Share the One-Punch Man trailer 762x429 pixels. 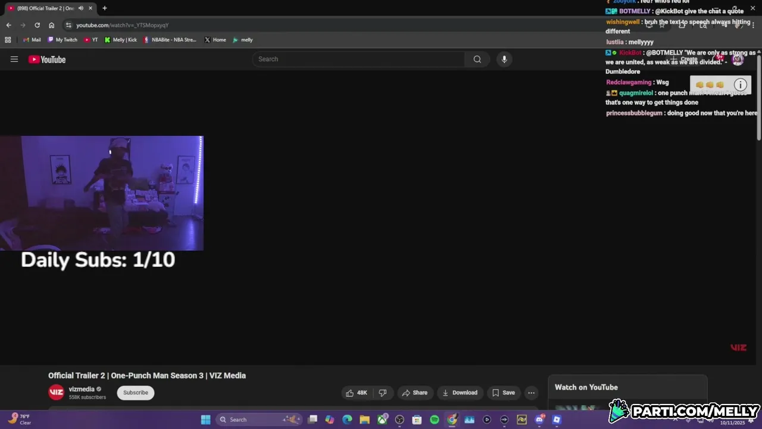pyautogui.click(x=414, y=393)
